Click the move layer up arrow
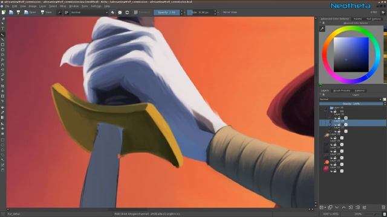The width and height of the screenshot is (387, 217). point(344,207)
